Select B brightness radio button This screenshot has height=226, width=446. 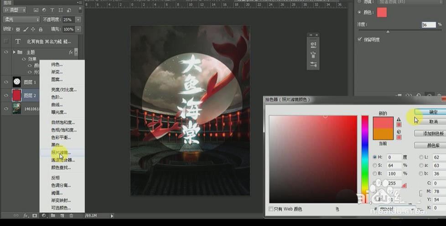pyautogui.click(x=374, y=174)
